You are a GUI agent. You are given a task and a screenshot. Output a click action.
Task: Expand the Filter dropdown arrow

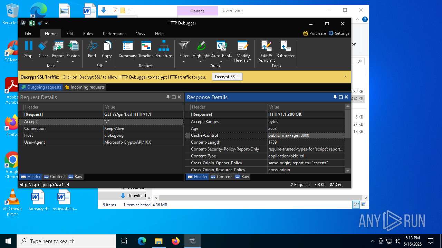(x=184, y=62)
